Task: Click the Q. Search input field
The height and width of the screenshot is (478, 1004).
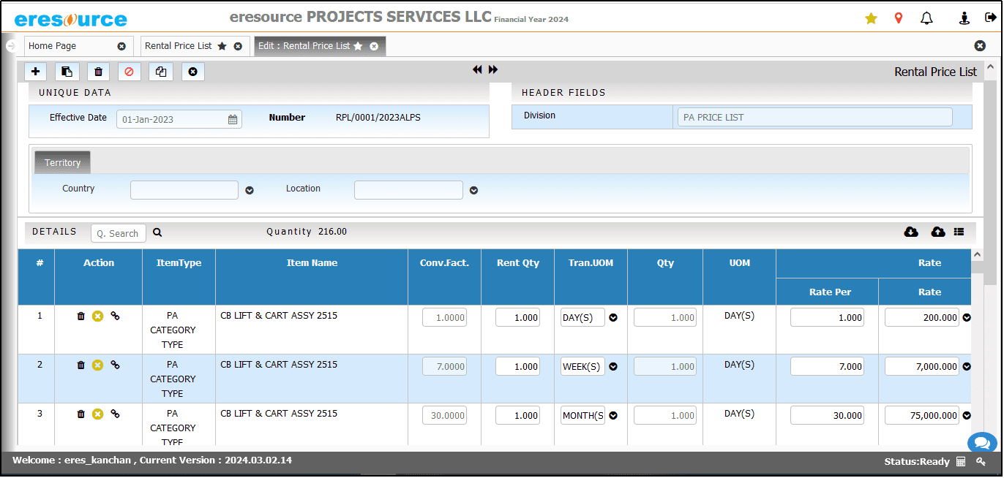Action: [119, 233]
